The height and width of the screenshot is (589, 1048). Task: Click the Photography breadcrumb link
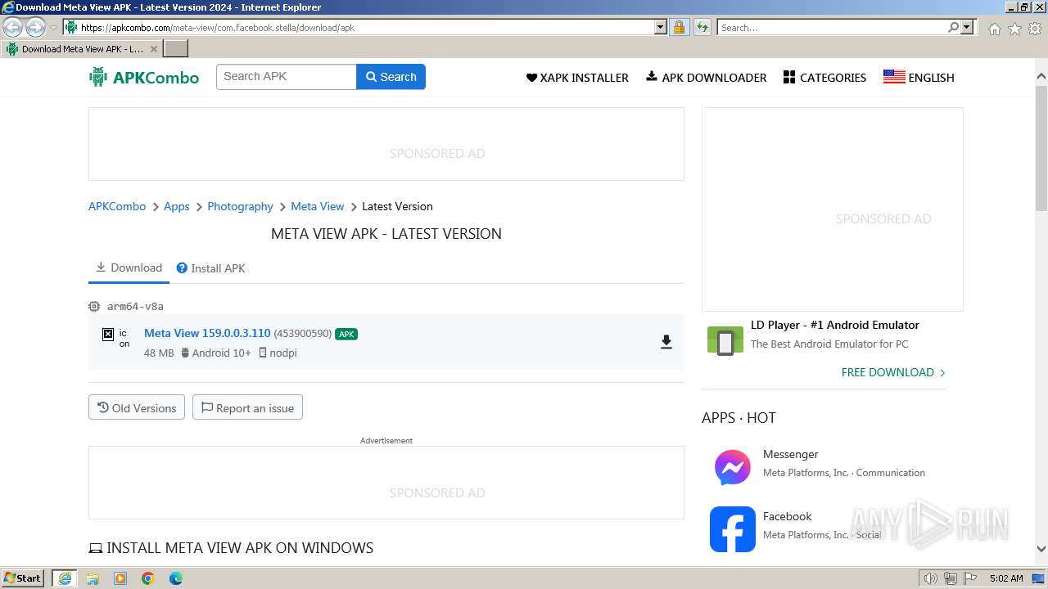[240, 206]
